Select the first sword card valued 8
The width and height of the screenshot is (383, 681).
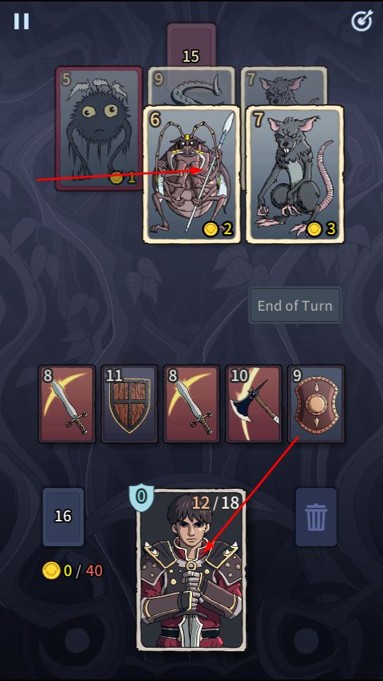click(x=67, y=404)
